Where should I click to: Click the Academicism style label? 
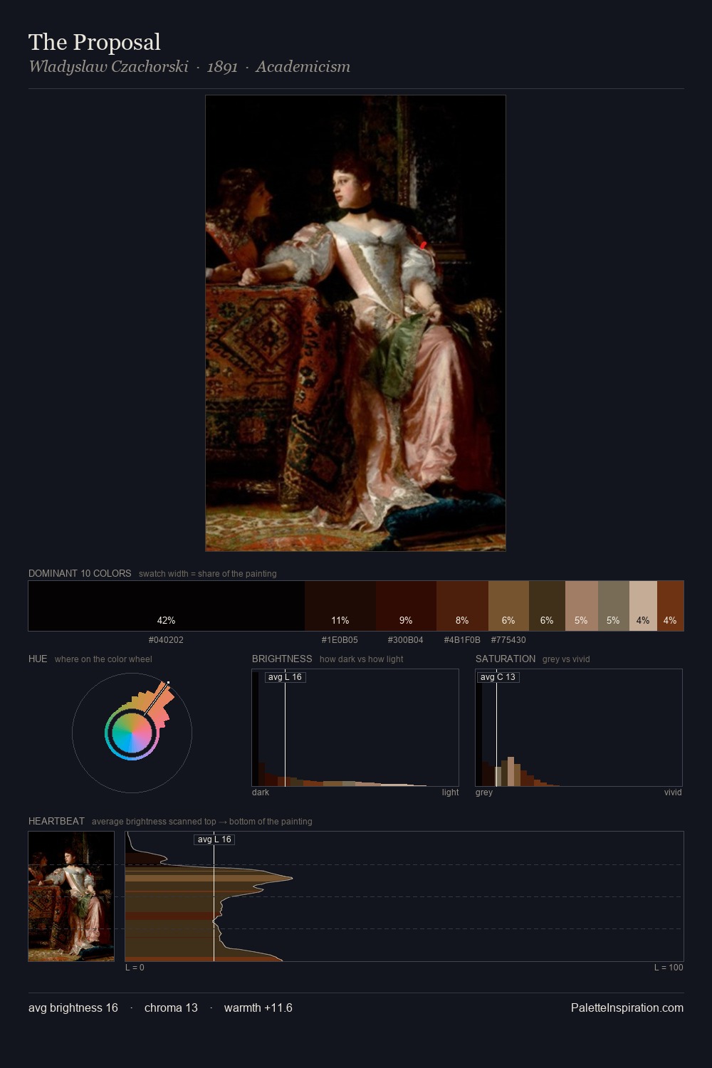(303, 67)
